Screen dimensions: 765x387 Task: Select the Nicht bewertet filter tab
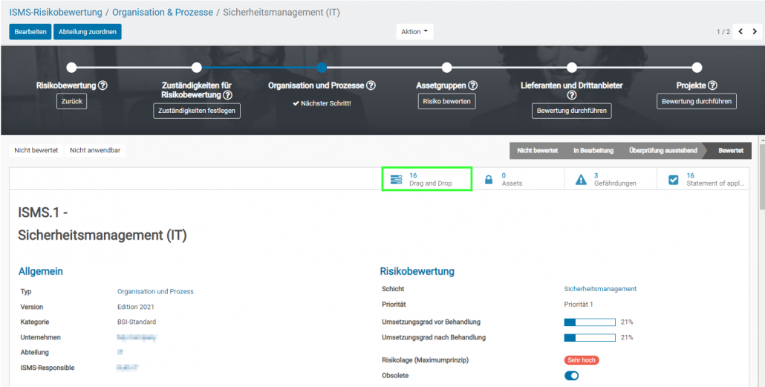coord(36,150)
